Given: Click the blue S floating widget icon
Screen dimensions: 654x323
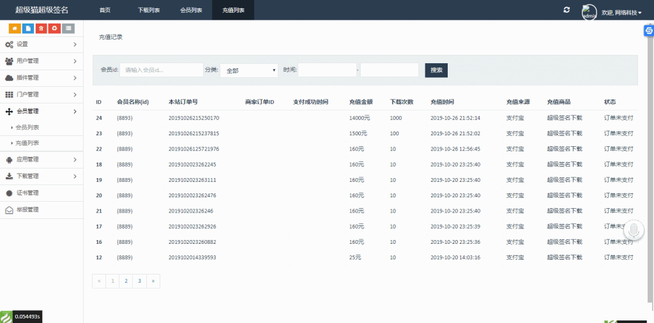Looking at the screenshot, I should click(x=649, y=31).
